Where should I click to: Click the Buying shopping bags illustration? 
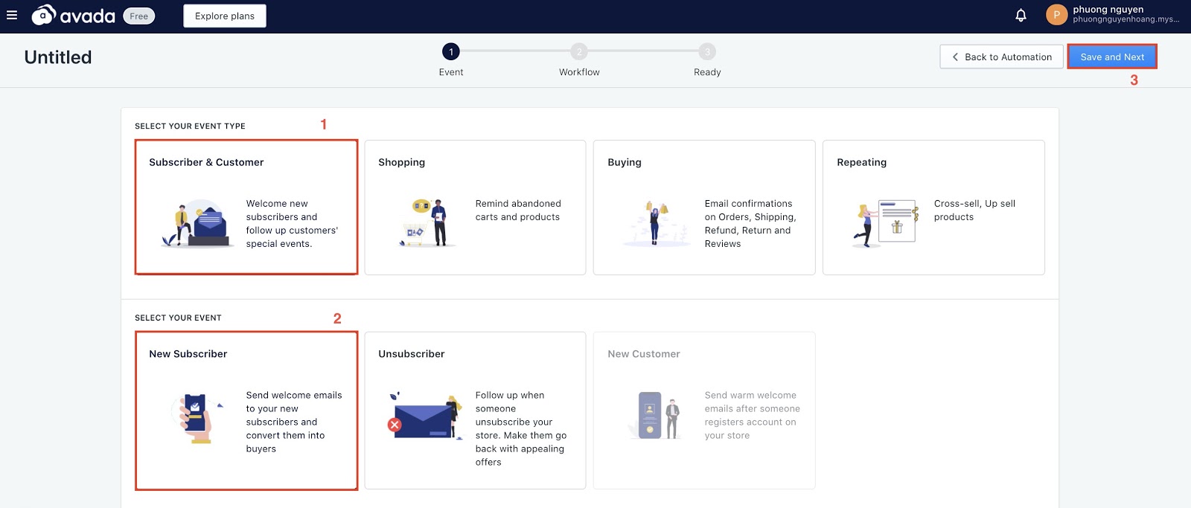(656, 223)
